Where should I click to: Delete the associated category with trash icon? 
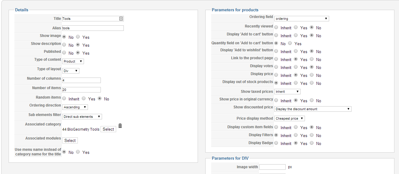pos(120,126)
